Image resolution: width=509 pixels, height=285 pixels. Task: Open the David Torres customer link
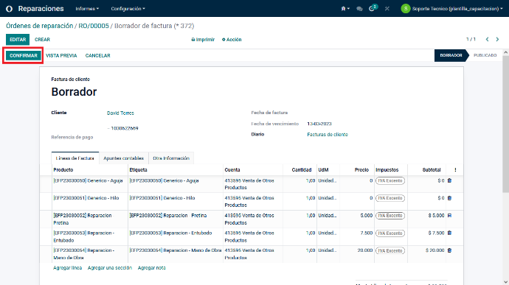tap(120, 113)
